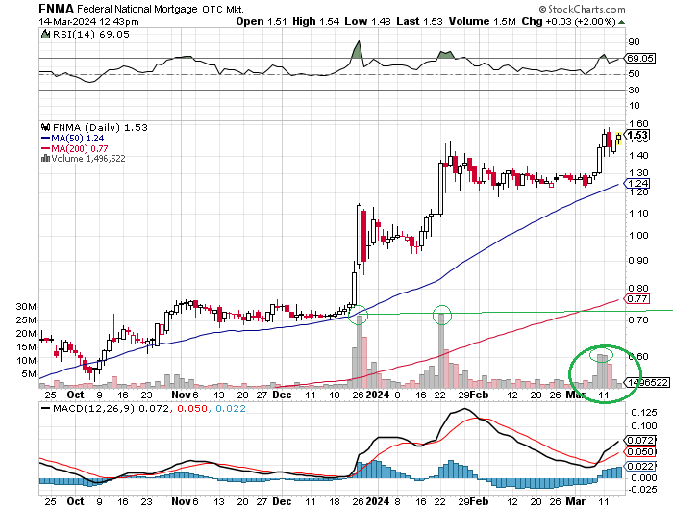Click the 1.53 last price tag on axis

point(637,136)
